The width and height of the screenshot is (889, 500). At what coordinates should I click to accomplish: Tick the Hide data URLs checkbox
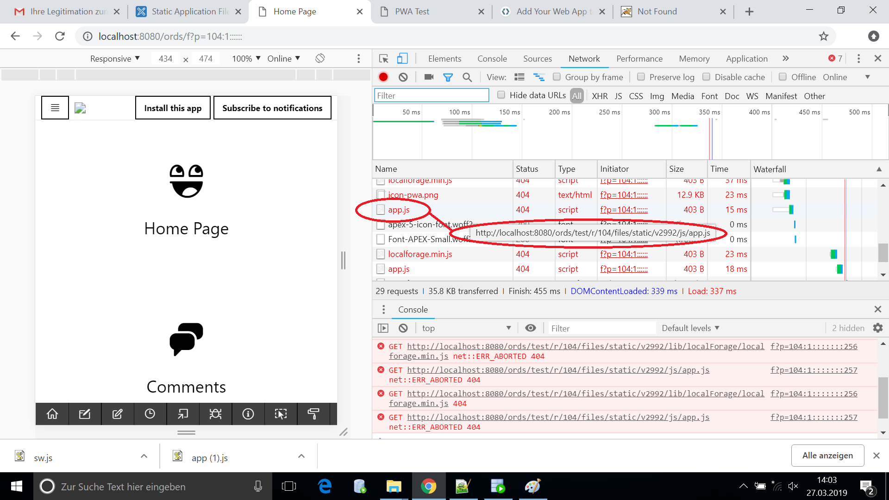tap(501, 95)
